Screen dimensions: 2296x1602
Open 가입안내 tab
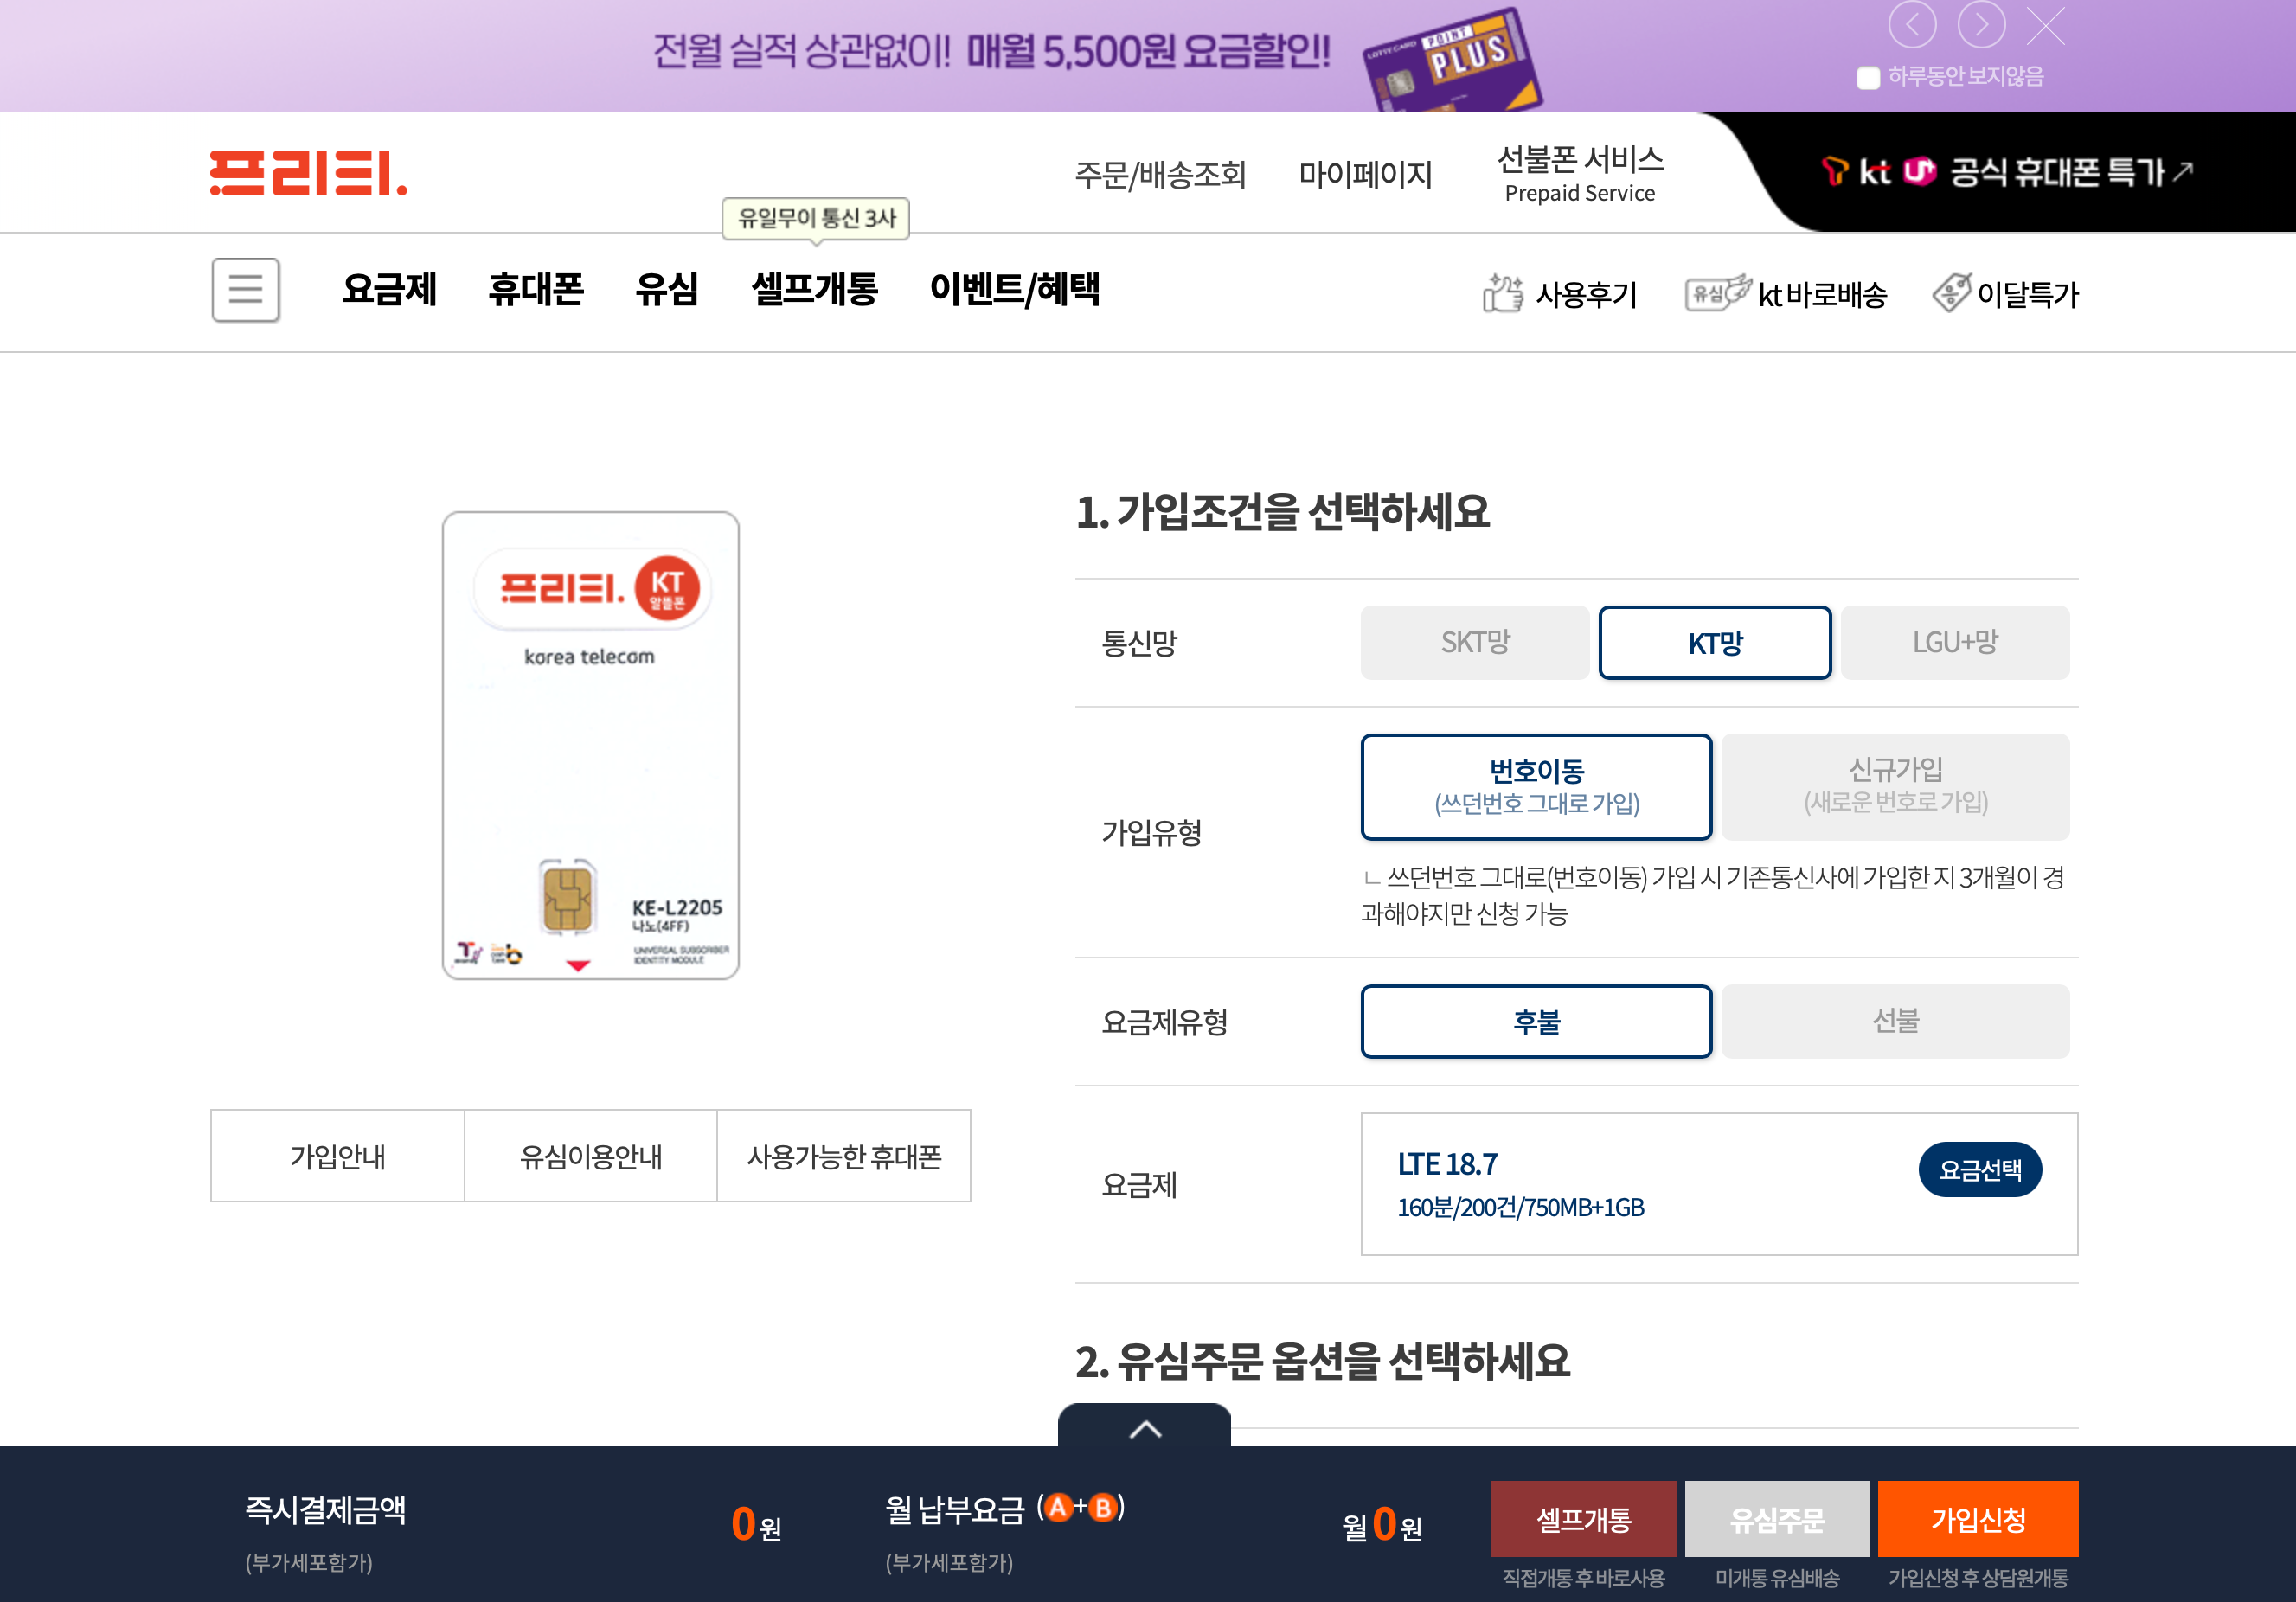tap(337, 1156)
